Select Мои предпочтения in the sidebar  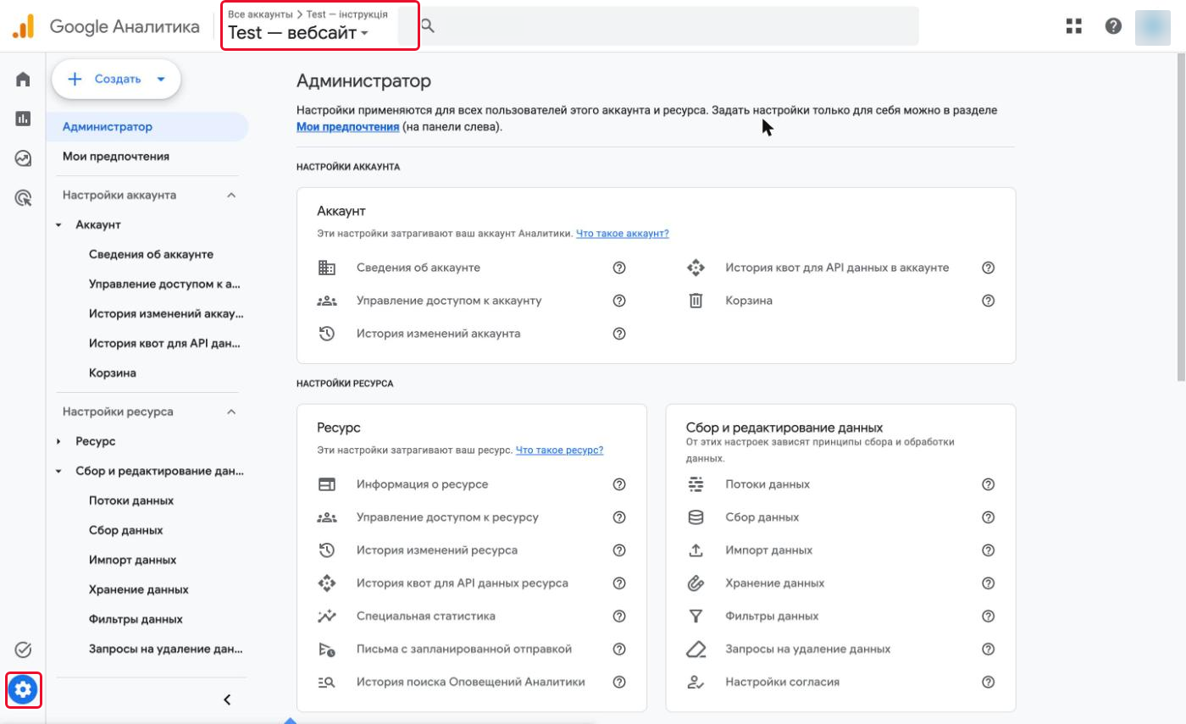(x=116, y=157)
